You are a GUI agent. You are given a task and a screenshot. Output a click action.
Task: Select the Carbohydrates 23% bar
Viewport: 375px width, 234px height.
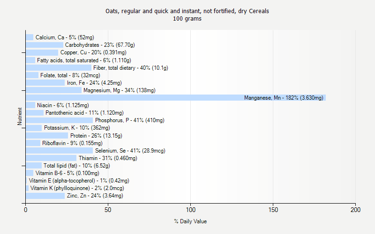[45, 45]
